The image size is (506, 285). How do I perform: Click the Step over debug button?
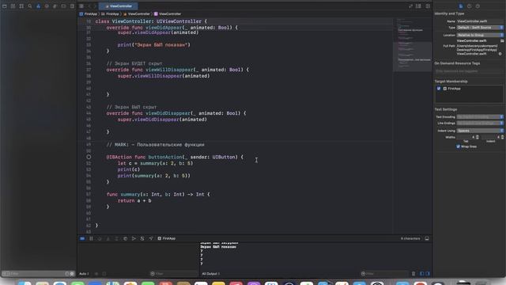click(x=100, y=238)
